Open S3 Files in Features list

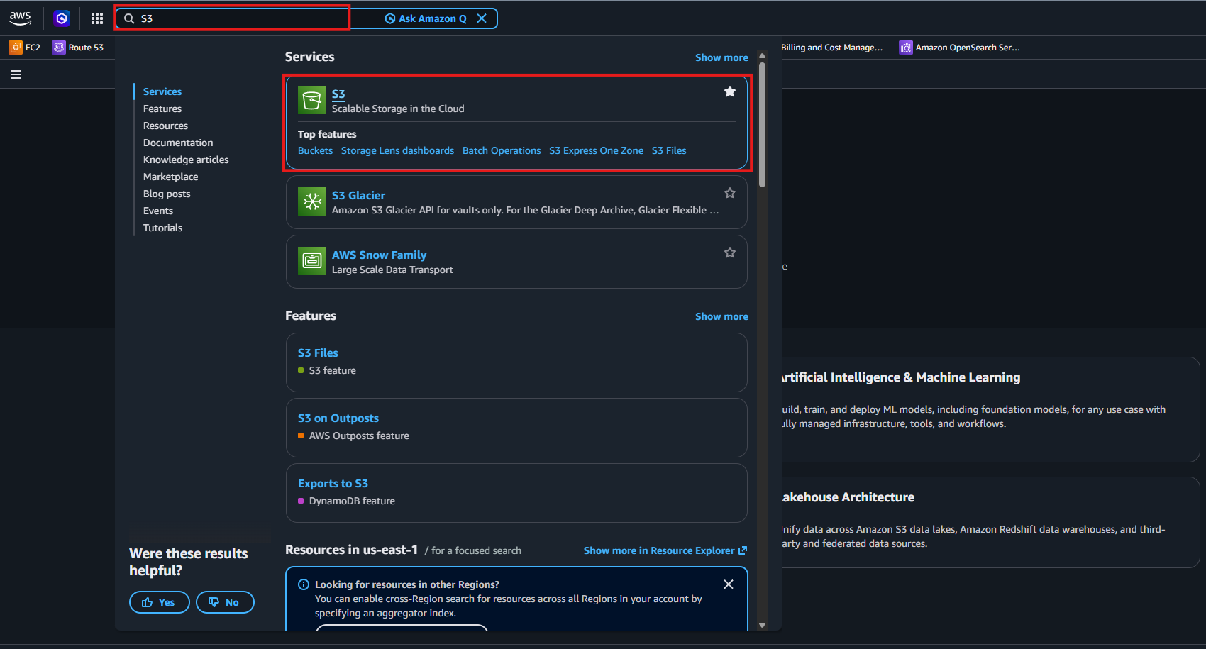(x=318, y=353)
